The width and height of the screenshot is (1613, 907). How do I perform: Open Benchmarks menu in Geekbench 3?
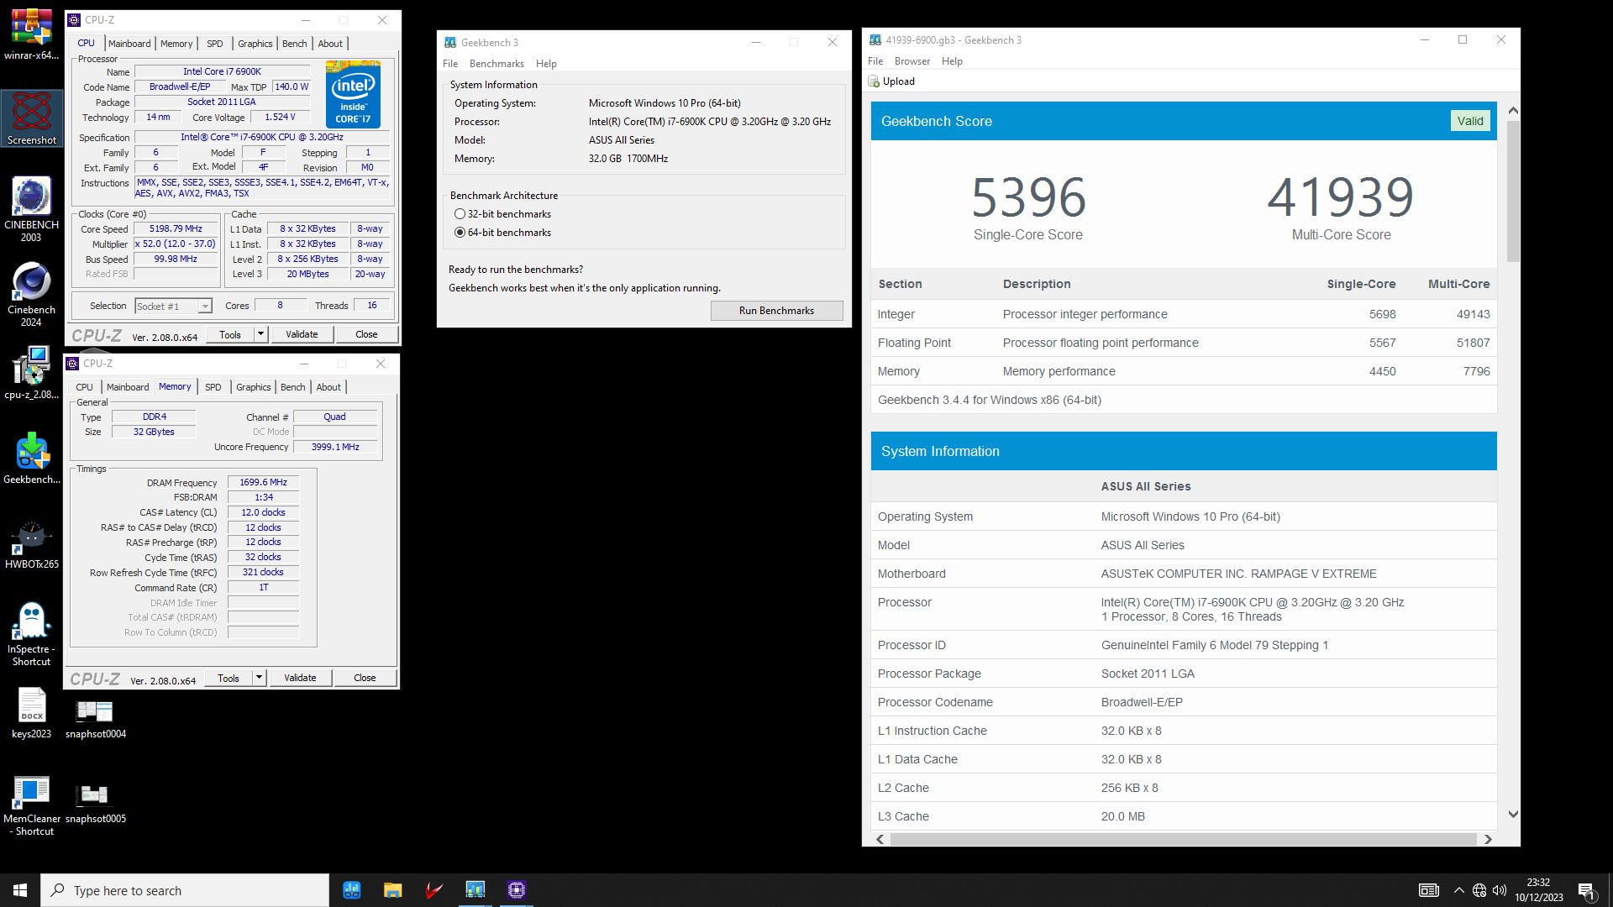(497, 64)
